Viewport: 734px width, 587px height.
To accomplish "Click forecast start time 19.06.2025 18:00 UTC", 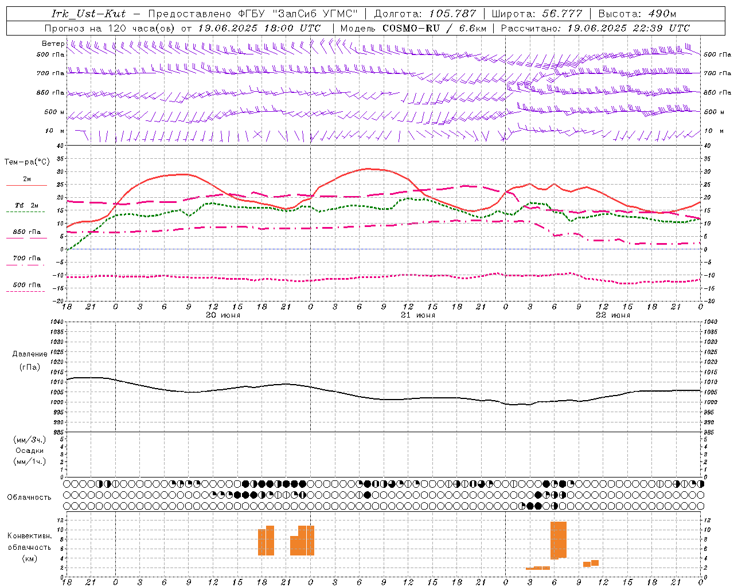I will tap(259, 28).
